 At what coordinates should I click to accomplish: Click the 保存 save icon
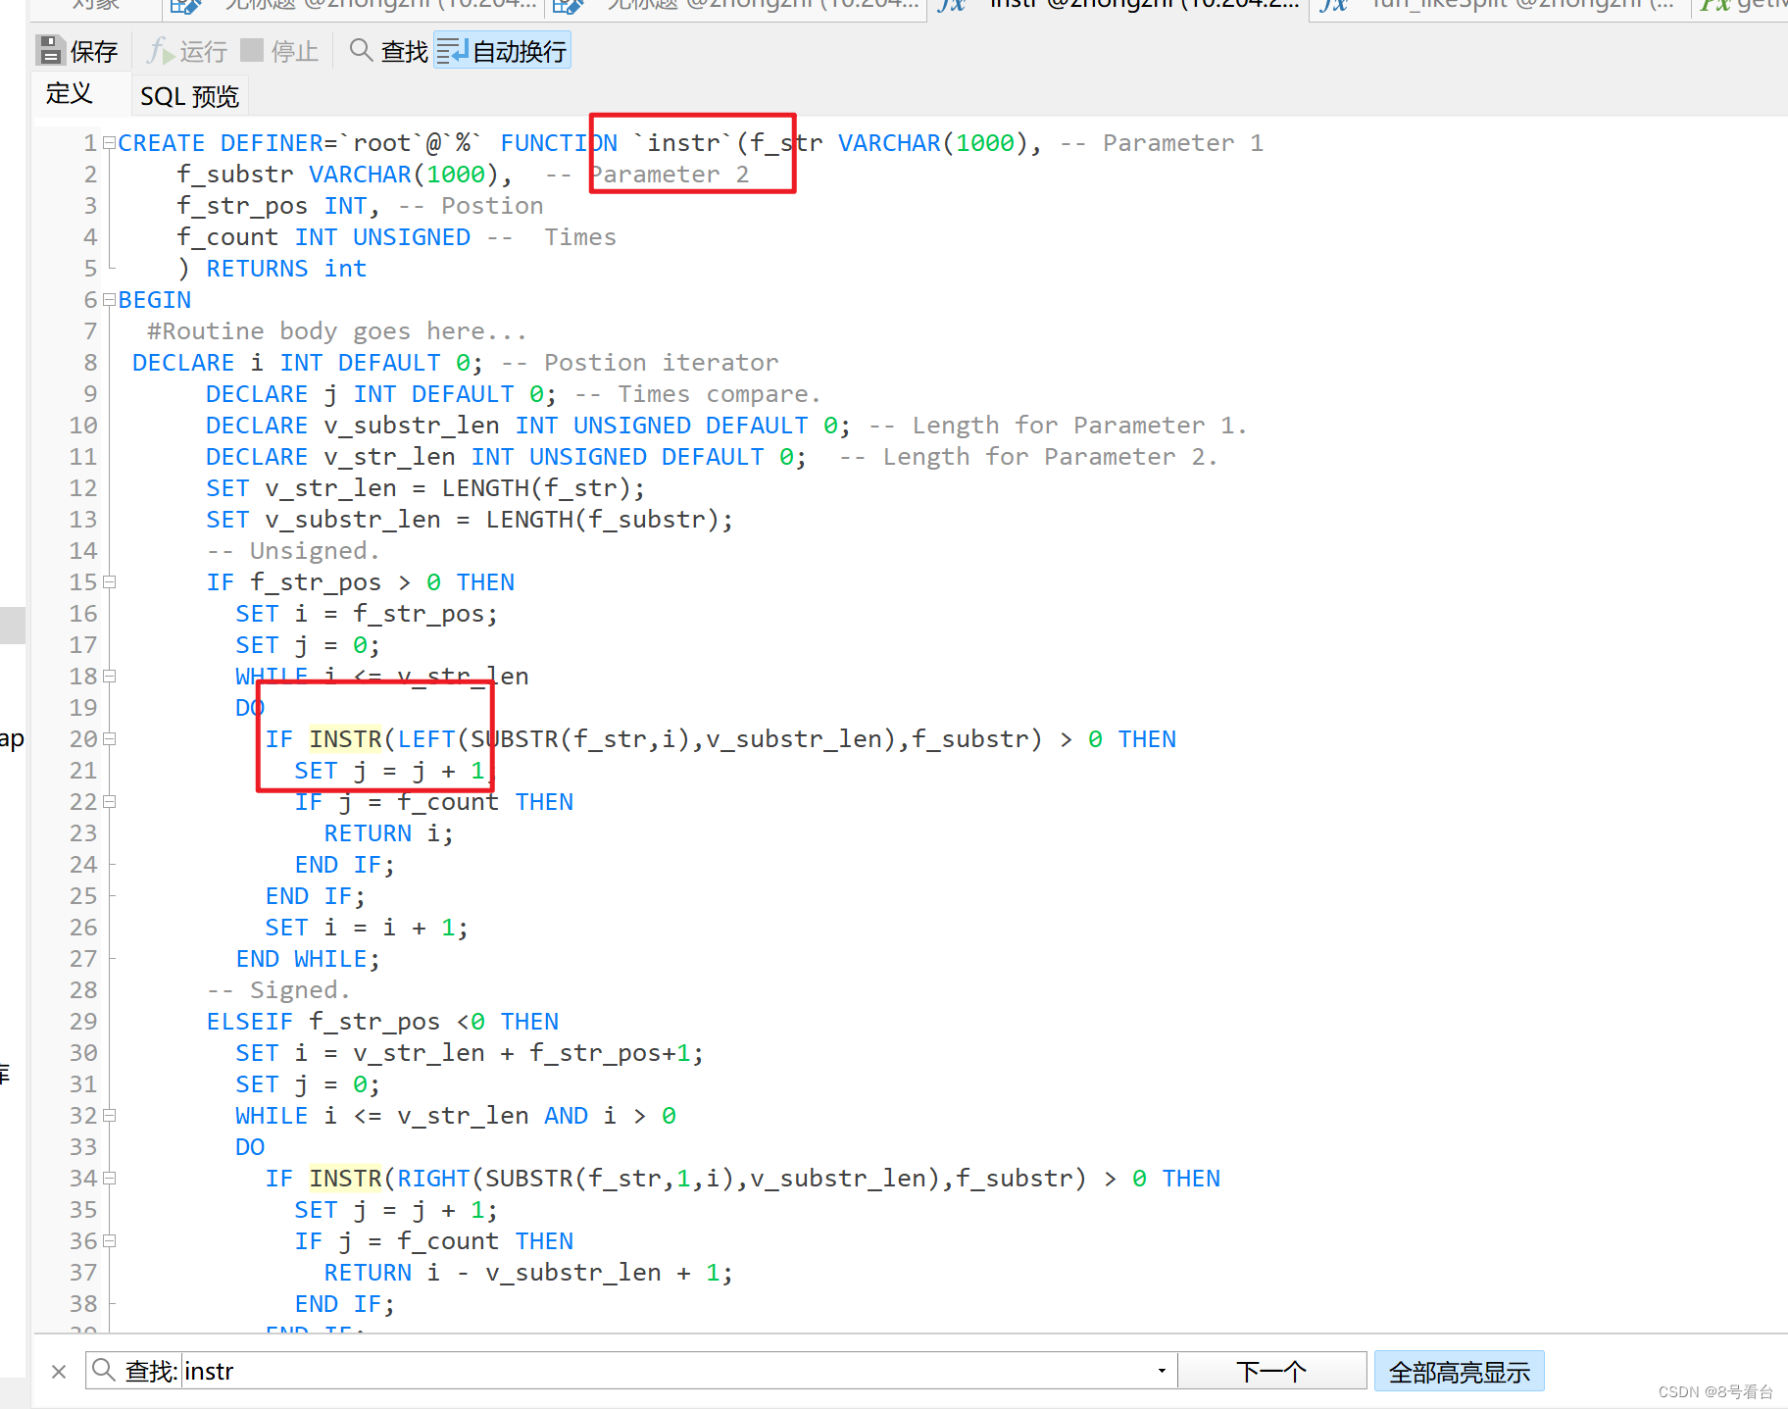[x=51, y=49]
